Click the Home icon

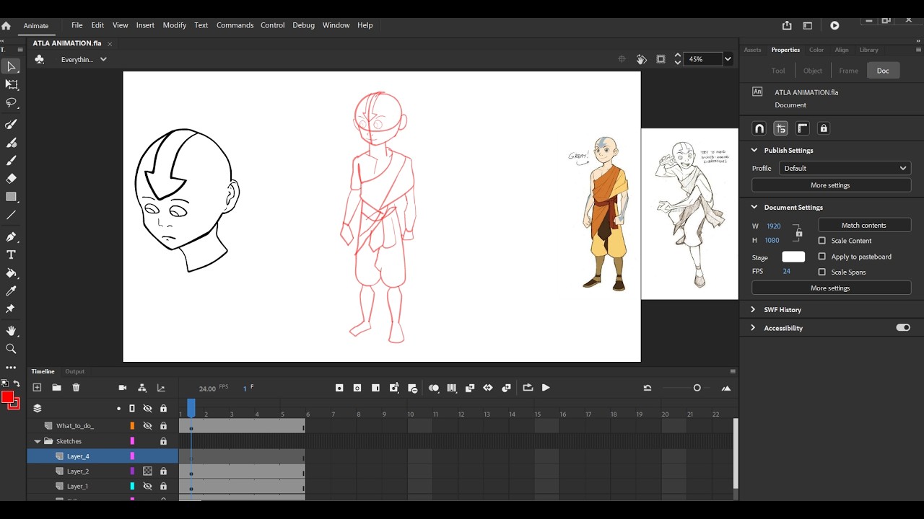click(x=6, y=25)
